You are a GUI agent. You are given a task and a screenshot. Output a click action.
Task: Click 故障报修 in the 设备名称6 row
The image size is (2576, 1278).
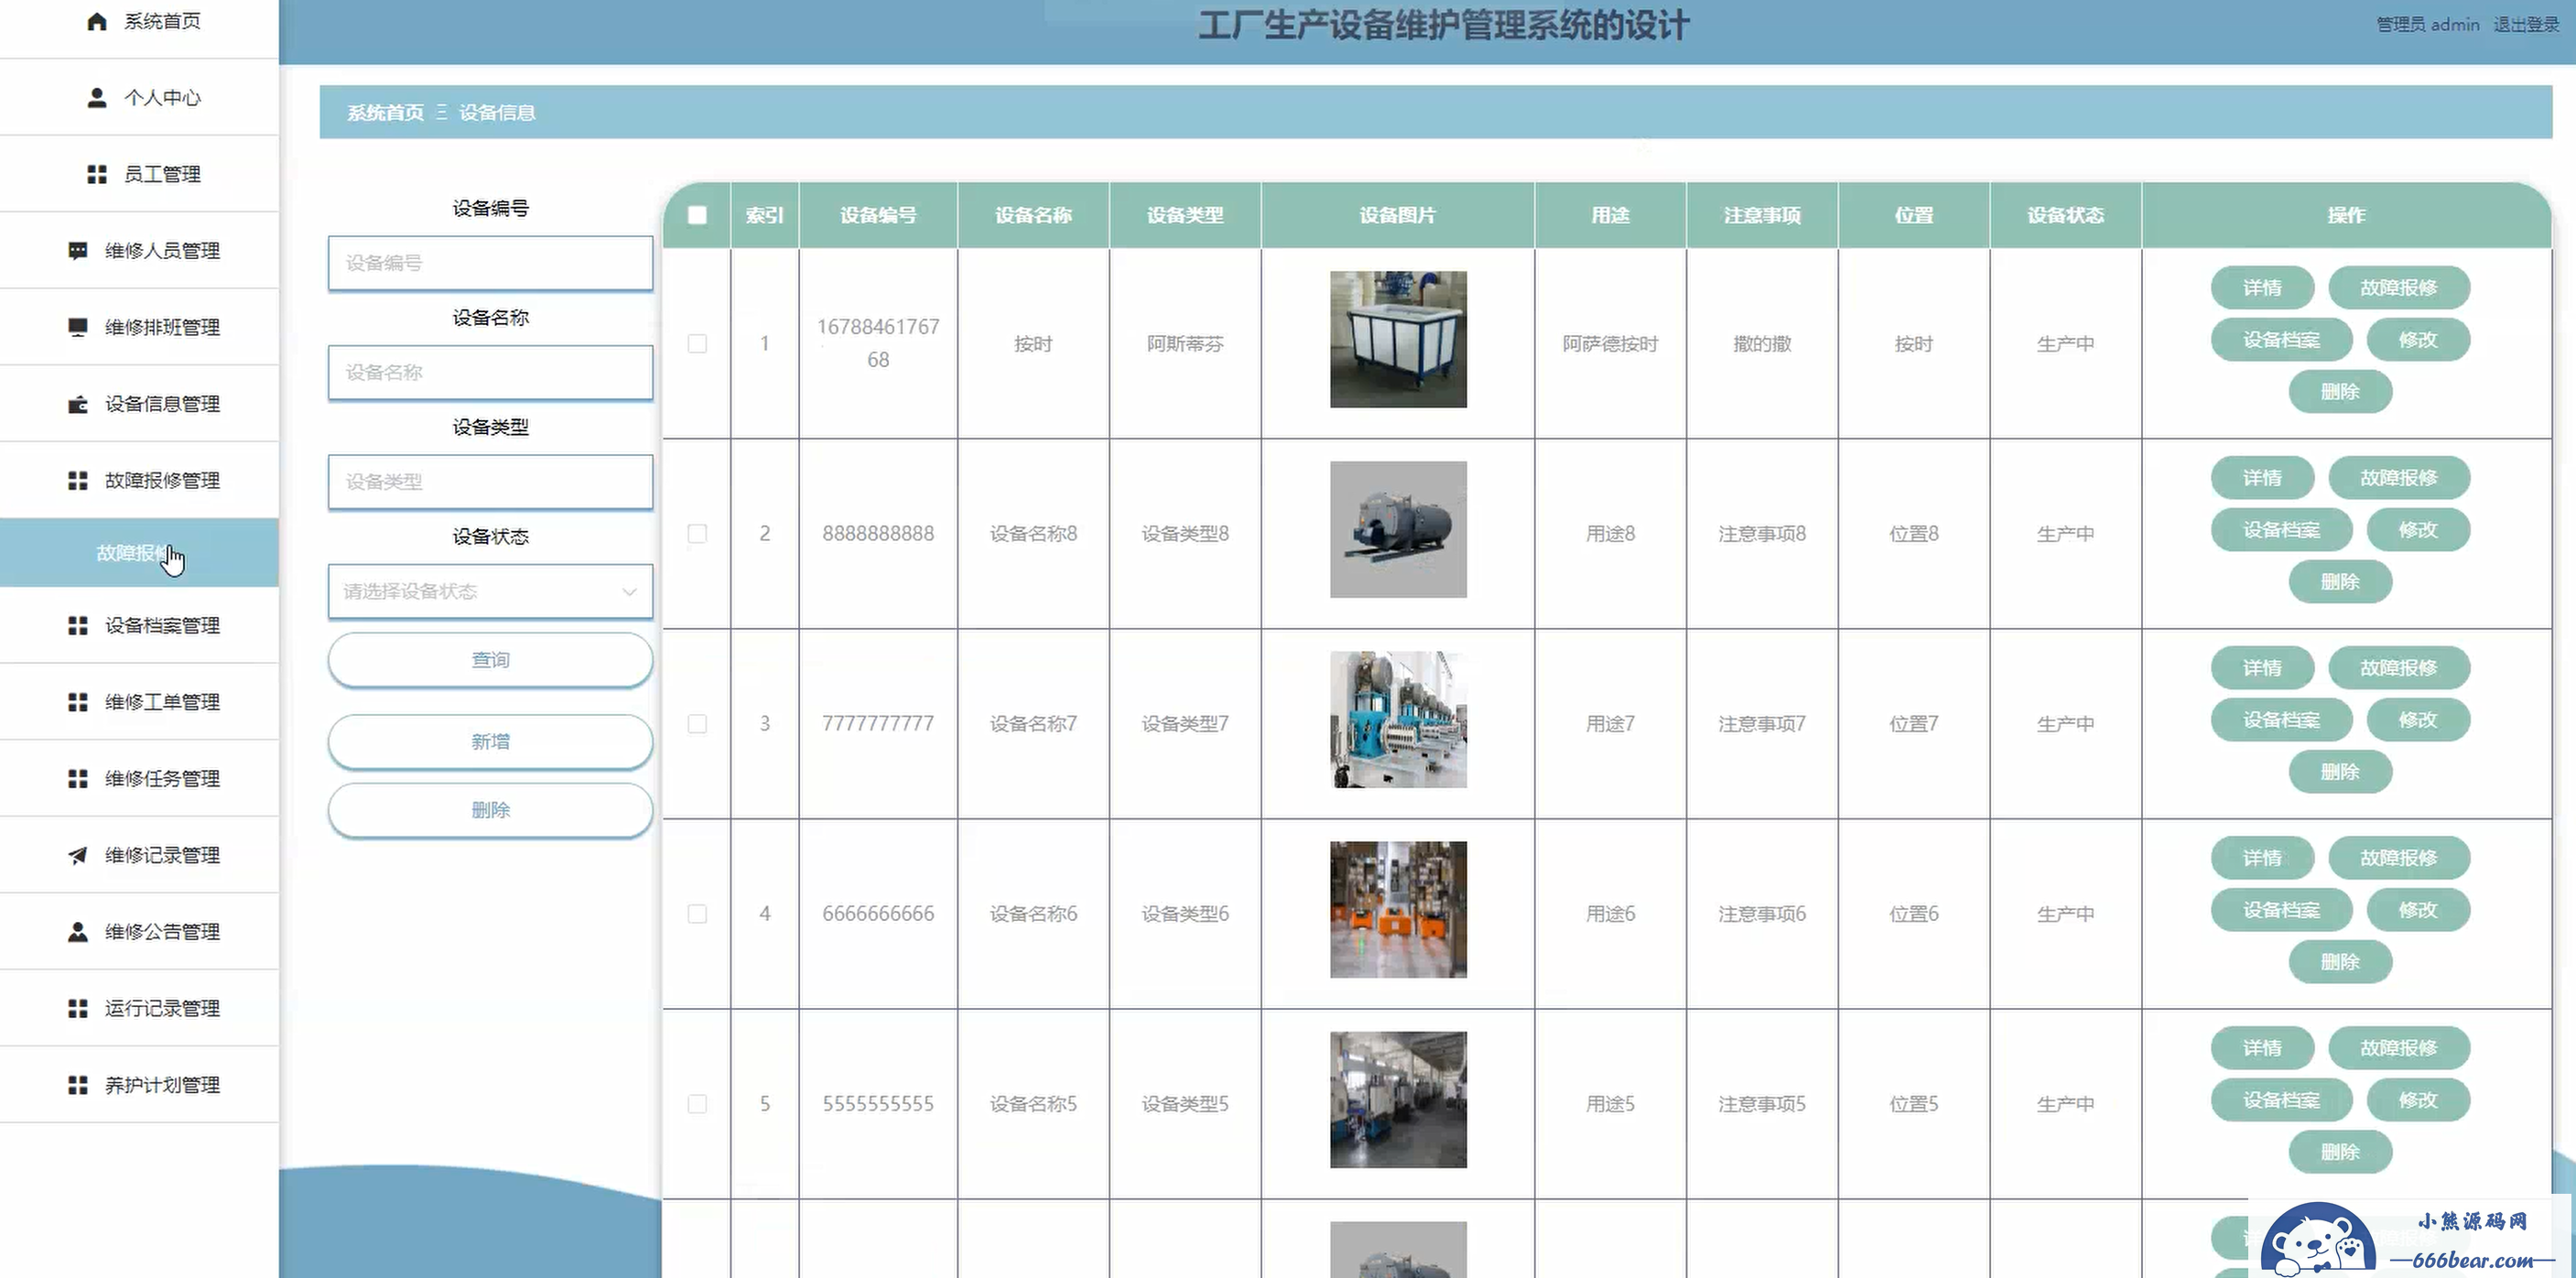(x=2399, y=858)
